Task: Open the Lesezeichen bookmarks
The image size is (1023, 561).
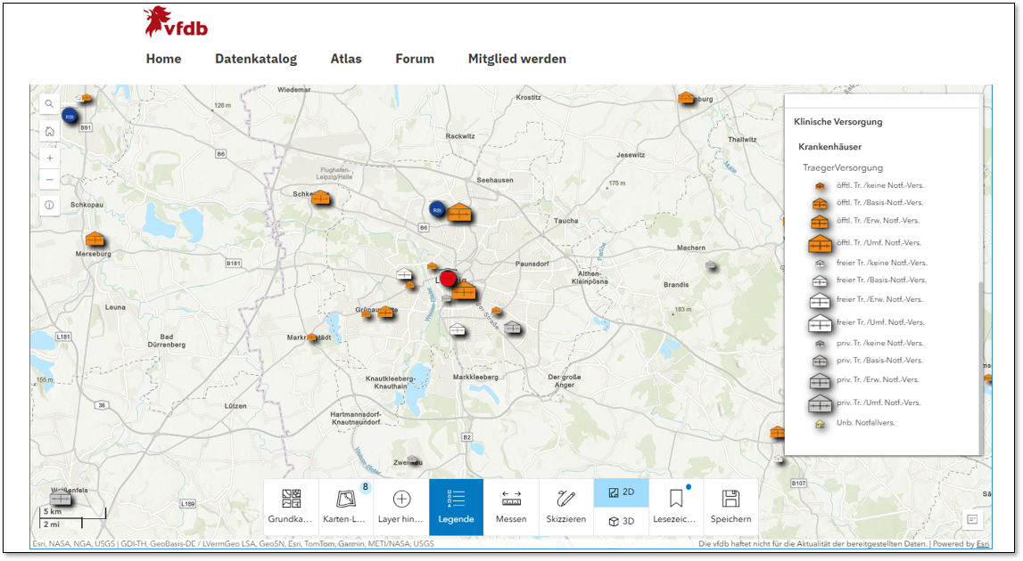Action: [676, 507]
